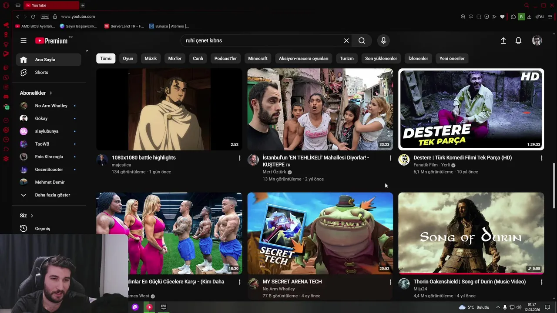
Task: Click the site lock icon
Action: (x=55, y=17)
